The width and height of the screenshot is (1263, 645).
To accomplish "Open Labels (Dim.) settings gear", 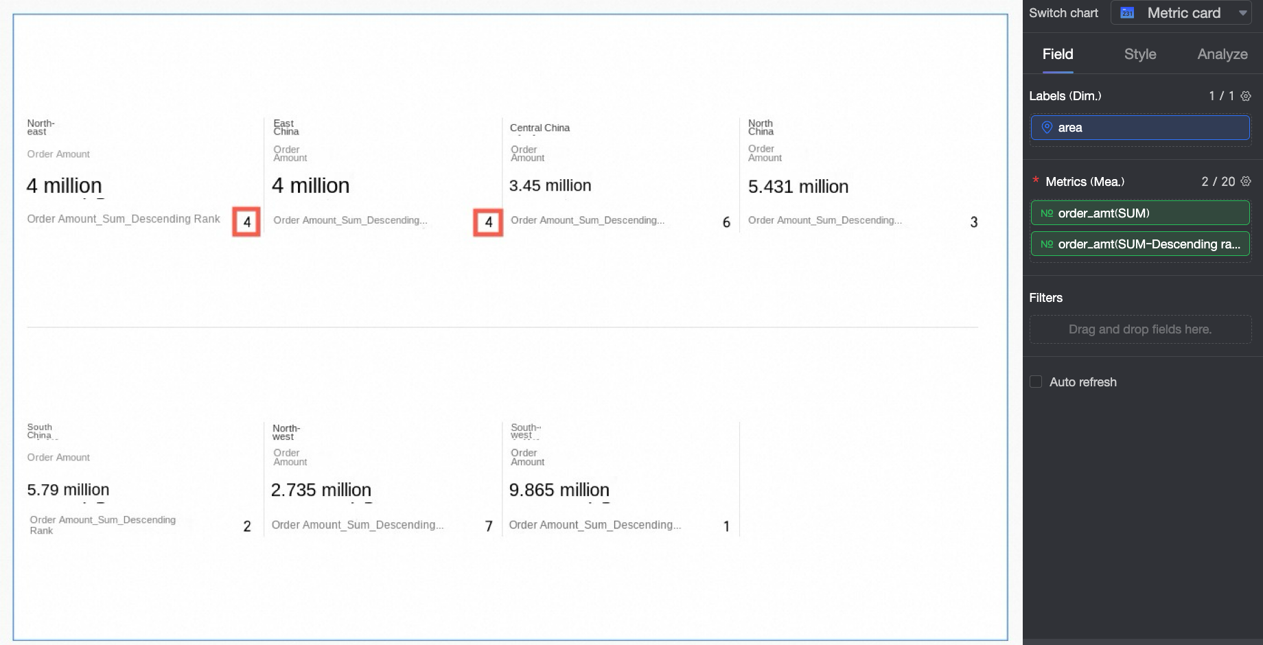I will pyautogui.click(x=1246, y=96).
